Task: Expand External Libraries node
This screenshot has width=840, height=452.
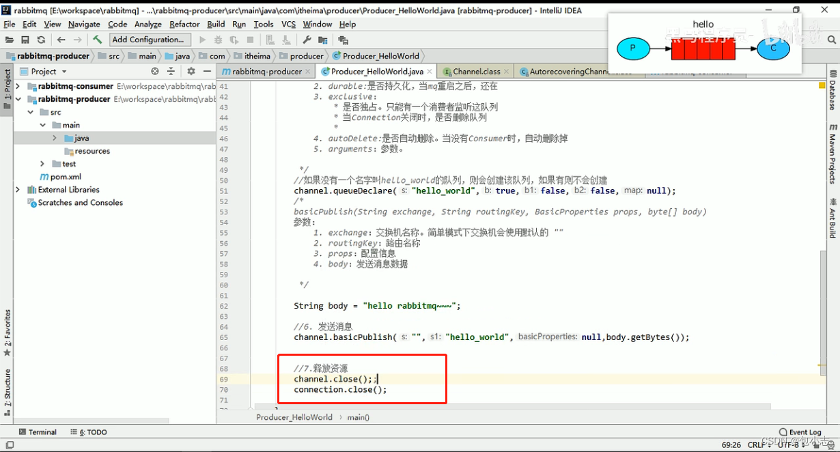Action: [x=18, y=190]
